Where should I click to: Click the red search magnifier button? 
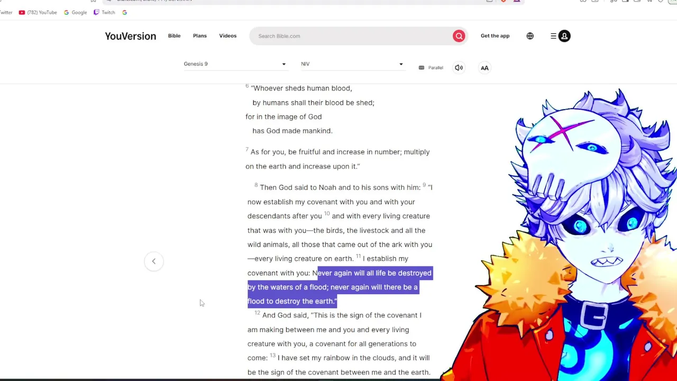point(459,36)
